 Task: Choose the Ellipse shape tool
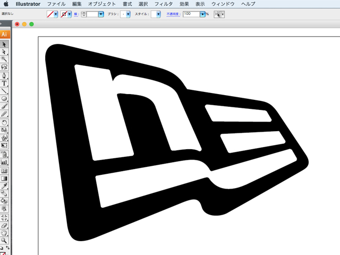[4, 99]
